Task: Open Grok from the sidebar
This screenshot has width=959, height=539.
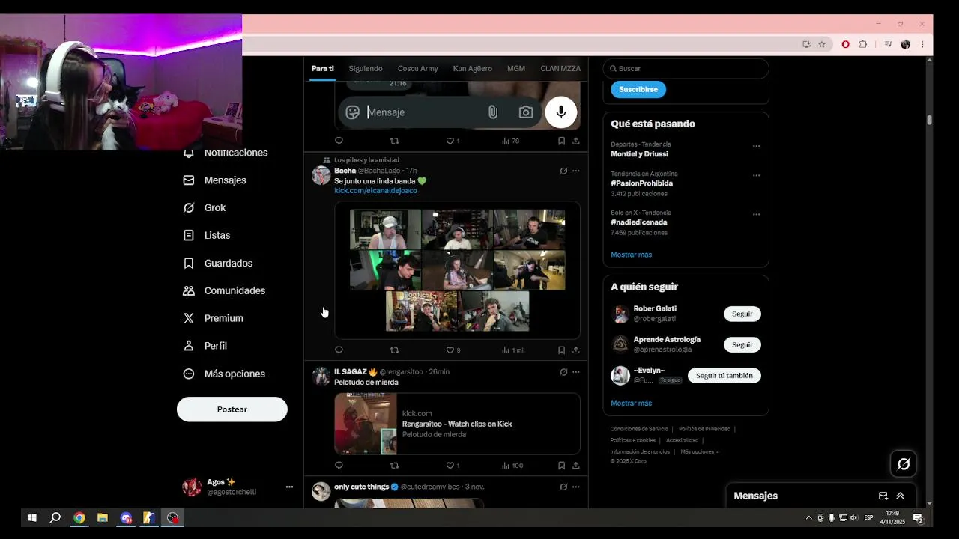Action: click(205, 207)
